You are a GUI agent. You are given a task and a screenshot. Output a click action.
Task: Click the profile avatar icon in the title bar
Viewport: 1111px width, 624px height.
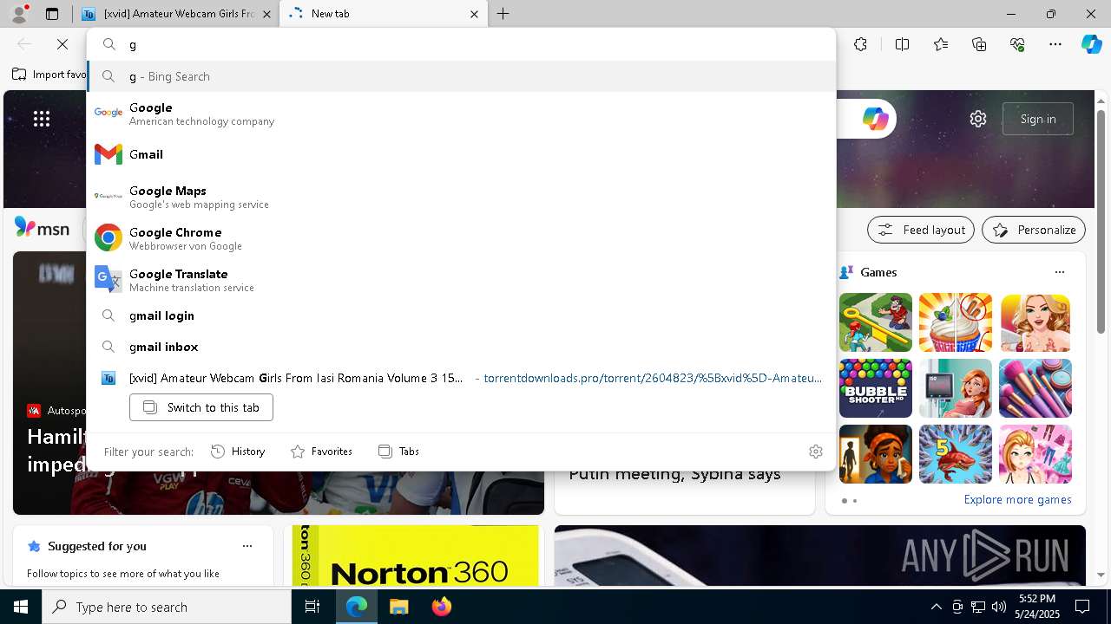point(18,14)
